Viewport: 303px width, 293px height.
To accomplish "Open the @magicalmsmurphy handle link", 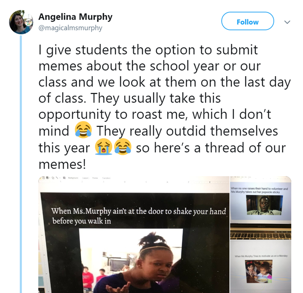I will coord(70,28).
